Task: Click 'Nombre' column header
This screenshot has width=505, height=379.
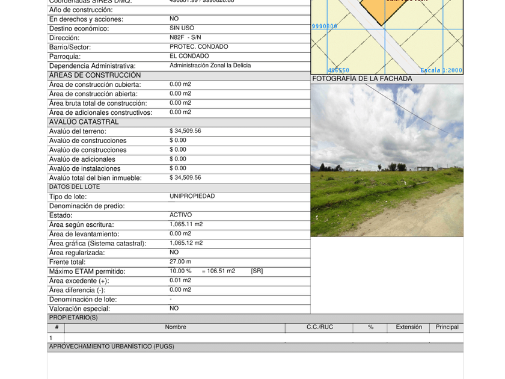Action: [x=176, y=327]
